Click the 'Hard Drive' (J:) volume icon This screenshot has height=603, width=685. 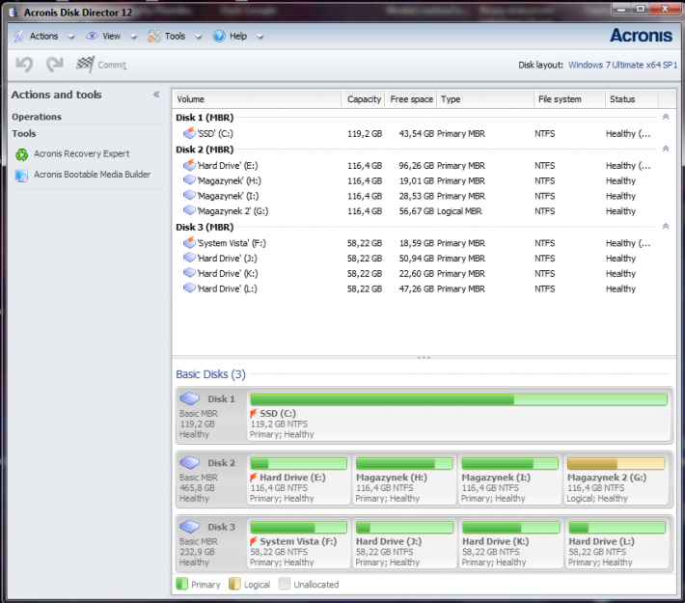click(189, 258)
